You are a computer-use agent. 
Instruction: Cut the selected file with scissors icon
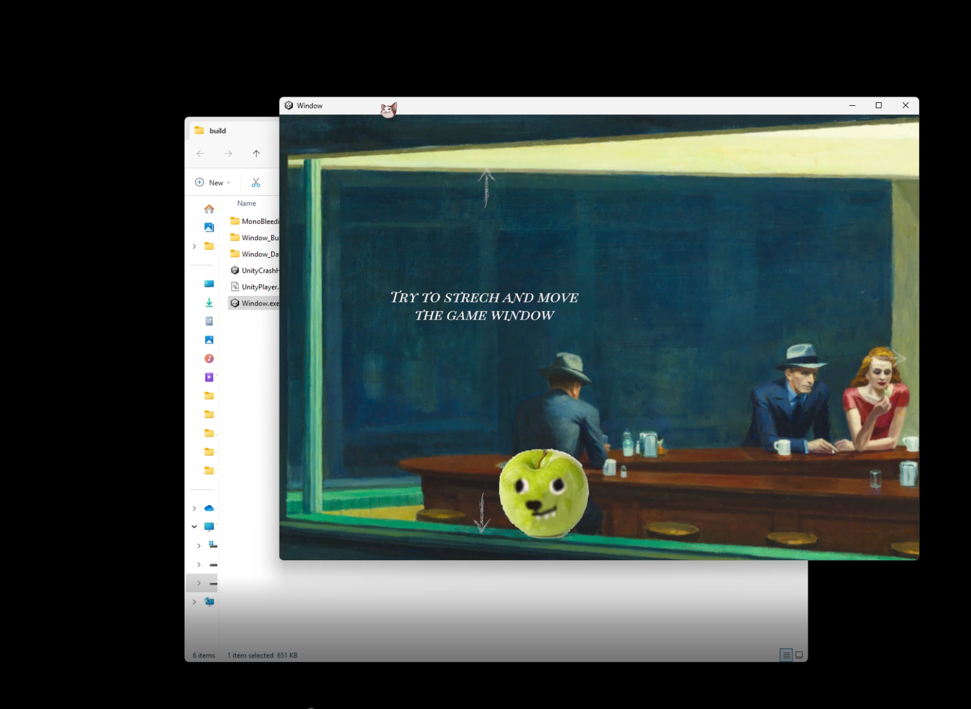(256, 183)
